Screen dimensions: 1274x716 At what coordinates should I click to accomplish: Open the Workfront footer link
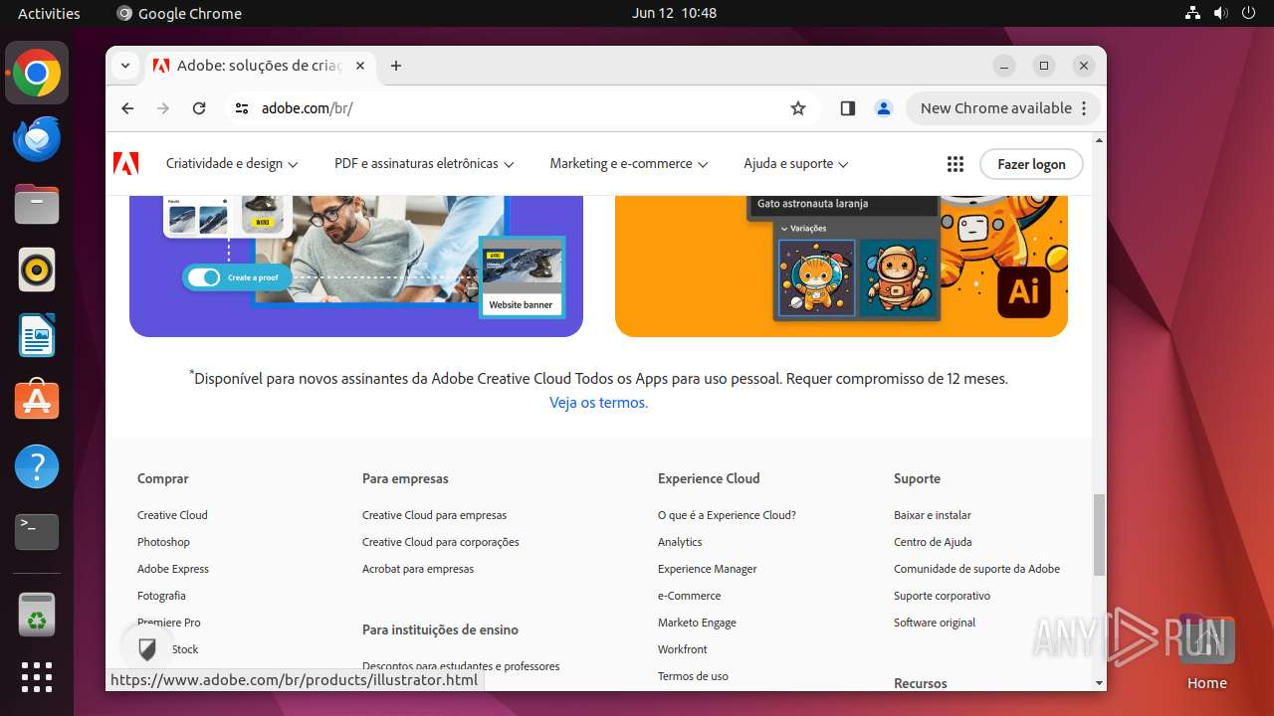(x=683, y=649)
